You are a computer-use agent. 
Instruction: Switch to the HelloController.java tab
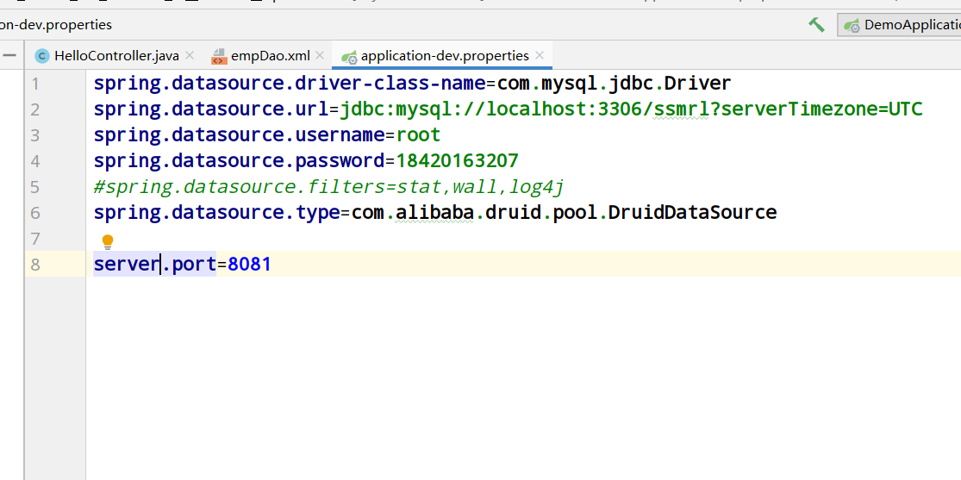click(x=116, y=56)
